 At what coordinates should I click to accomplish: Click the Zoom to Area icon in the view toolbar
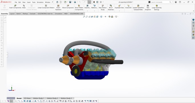[x=87, y=17]
